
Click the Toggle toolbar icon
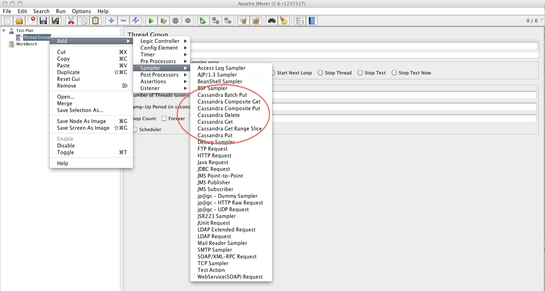(136, 21)
